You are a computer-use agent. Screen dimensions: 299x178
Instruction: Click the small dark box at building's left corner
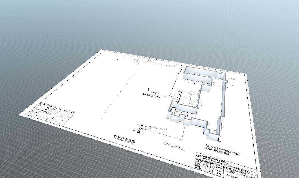pos(173,109)
